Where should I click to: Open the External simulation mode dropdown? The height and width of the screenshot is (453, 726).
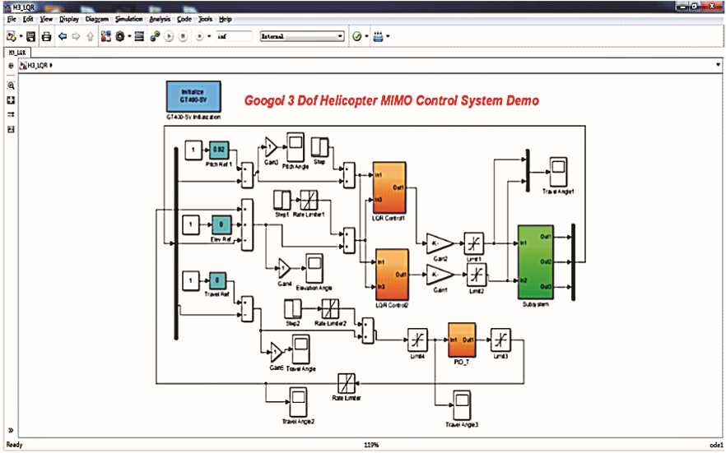(302, 36)
